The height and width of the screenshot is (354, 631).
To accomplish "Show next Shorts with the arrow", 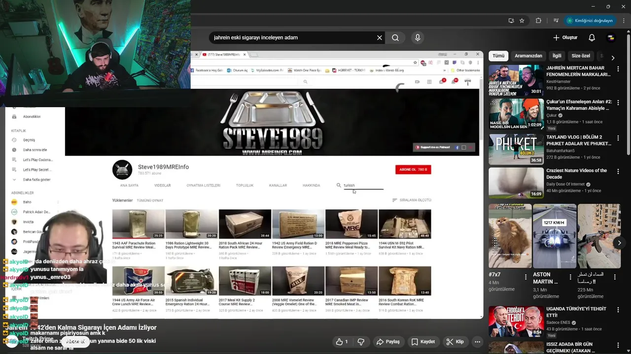I will tap(619, 243).
